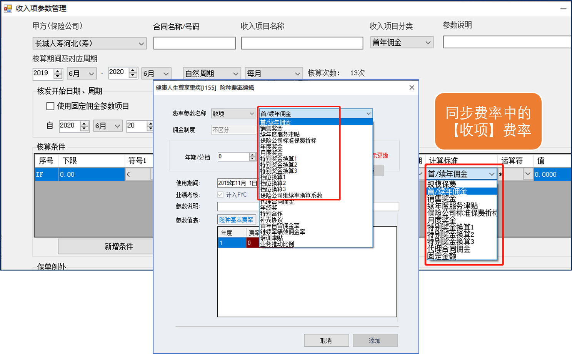Viewport: 572px width, 354px height.
Task: Choose 规模保费 in the 计算标准 list
Action: pyautogui.click(x=442, y=184)
